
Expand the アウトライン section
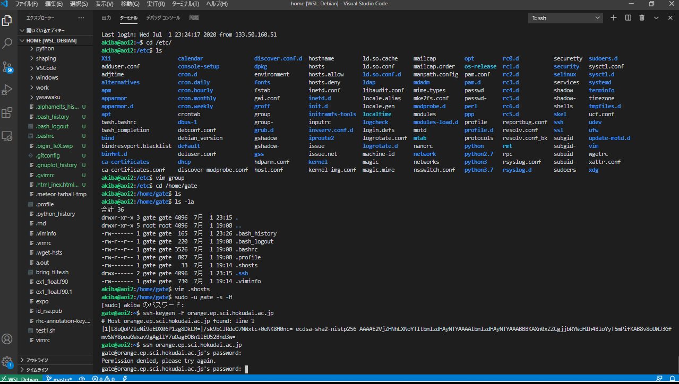37,360
